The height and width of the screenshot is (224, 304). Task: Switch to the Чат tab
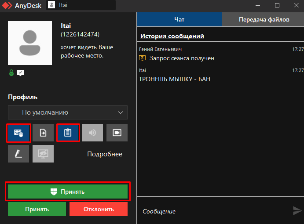click(179, 20)
